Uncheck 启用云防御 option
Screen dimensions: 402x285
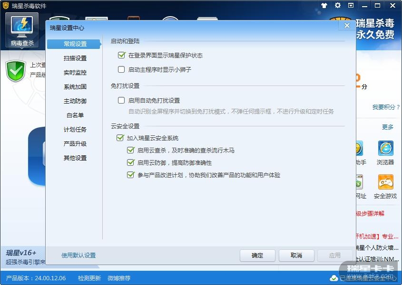coord(130,162)
